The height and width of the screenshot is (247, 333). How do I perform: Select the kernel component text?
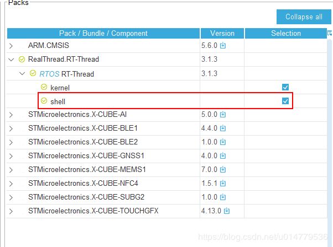click(x=60, y=88)
